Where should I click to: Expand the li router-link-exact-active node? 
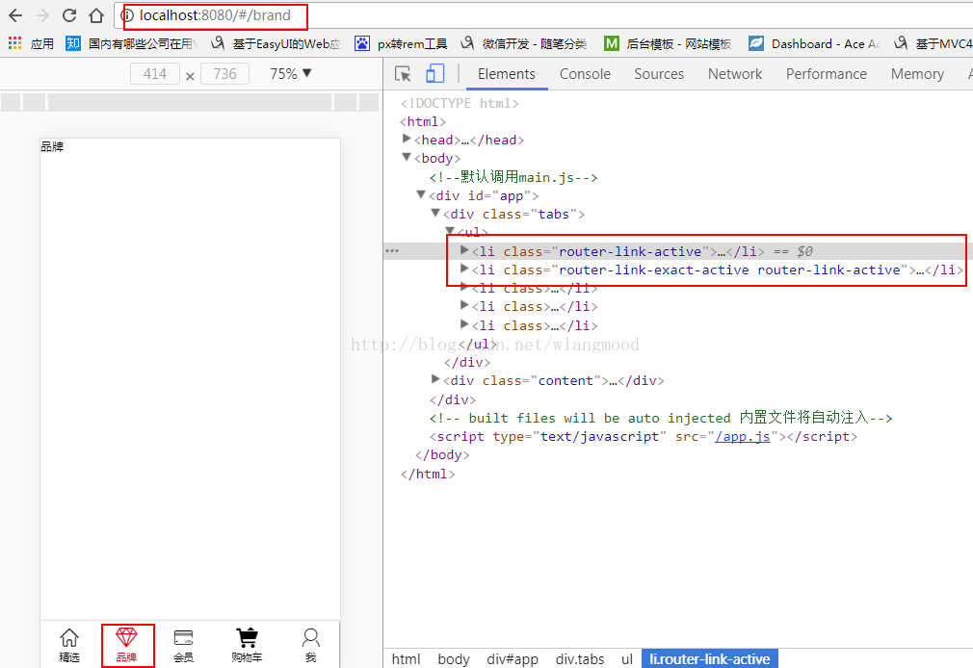(x=464, y=270)
